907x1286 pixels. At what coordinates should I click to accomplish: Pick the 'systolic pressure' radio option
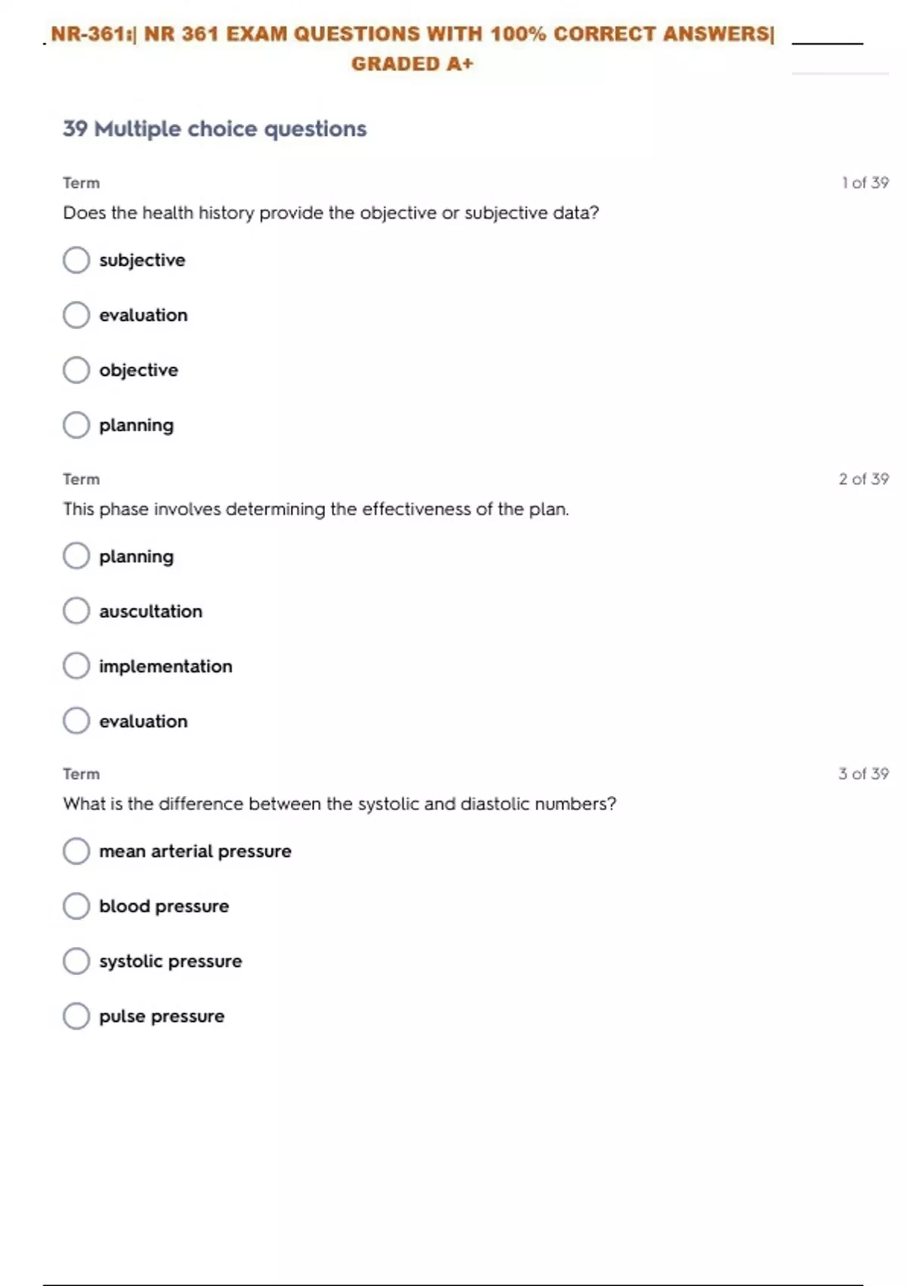[76, 961]
